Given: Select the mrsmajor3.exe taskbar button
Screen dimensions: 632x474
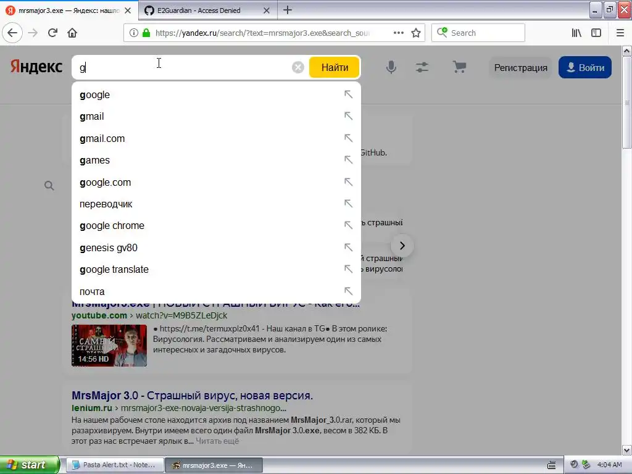Looking at the screenshot, I should click(x=214, y=465).
